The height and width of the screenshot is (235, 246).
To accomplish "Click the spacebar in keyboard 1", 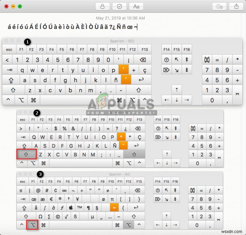I will tap(77, 100).
